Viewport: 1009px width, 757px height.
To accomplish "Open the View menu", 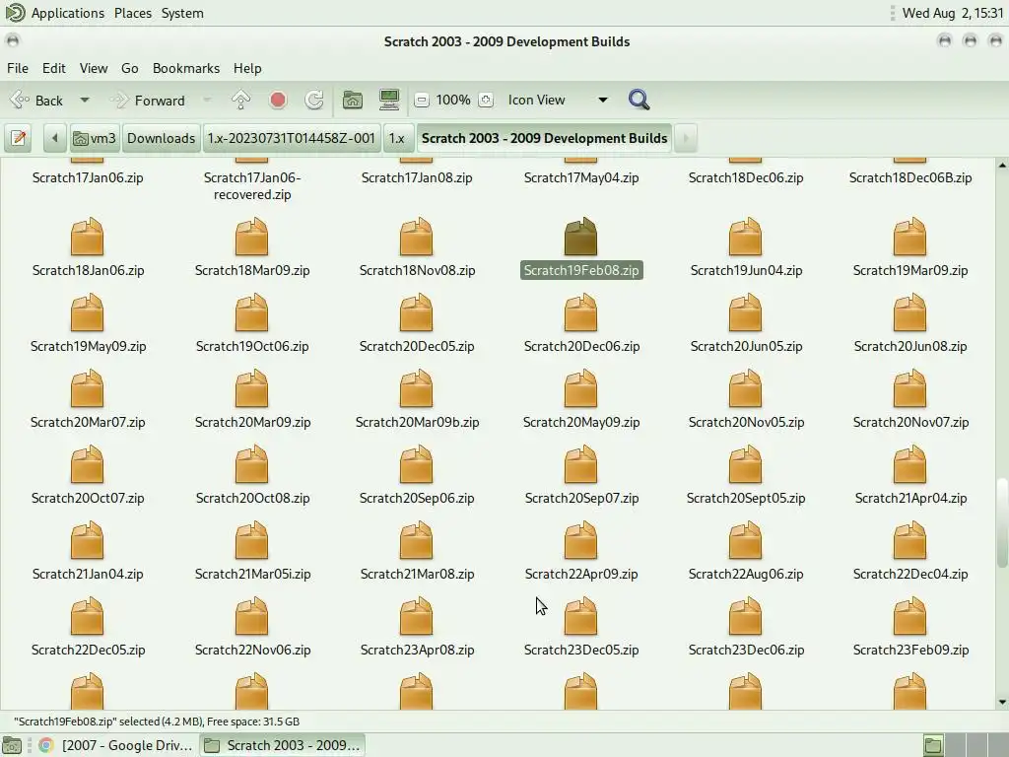I will coord(94,68).
